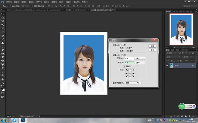Select the Crop tool in the toolbox

pyautogui.click(x=3, y=28)
